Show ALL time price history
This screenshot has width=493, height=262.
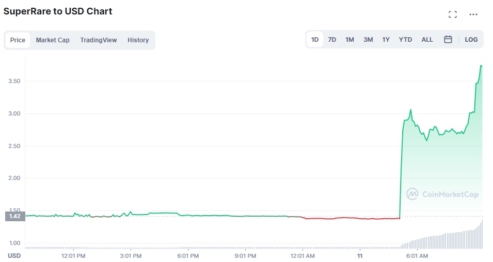[x=427, y=39]
